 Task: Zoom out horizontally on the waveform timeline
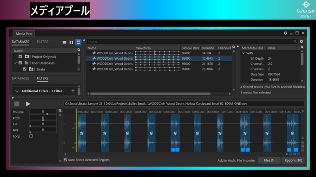pyautogui.click(x=299, y=154)
